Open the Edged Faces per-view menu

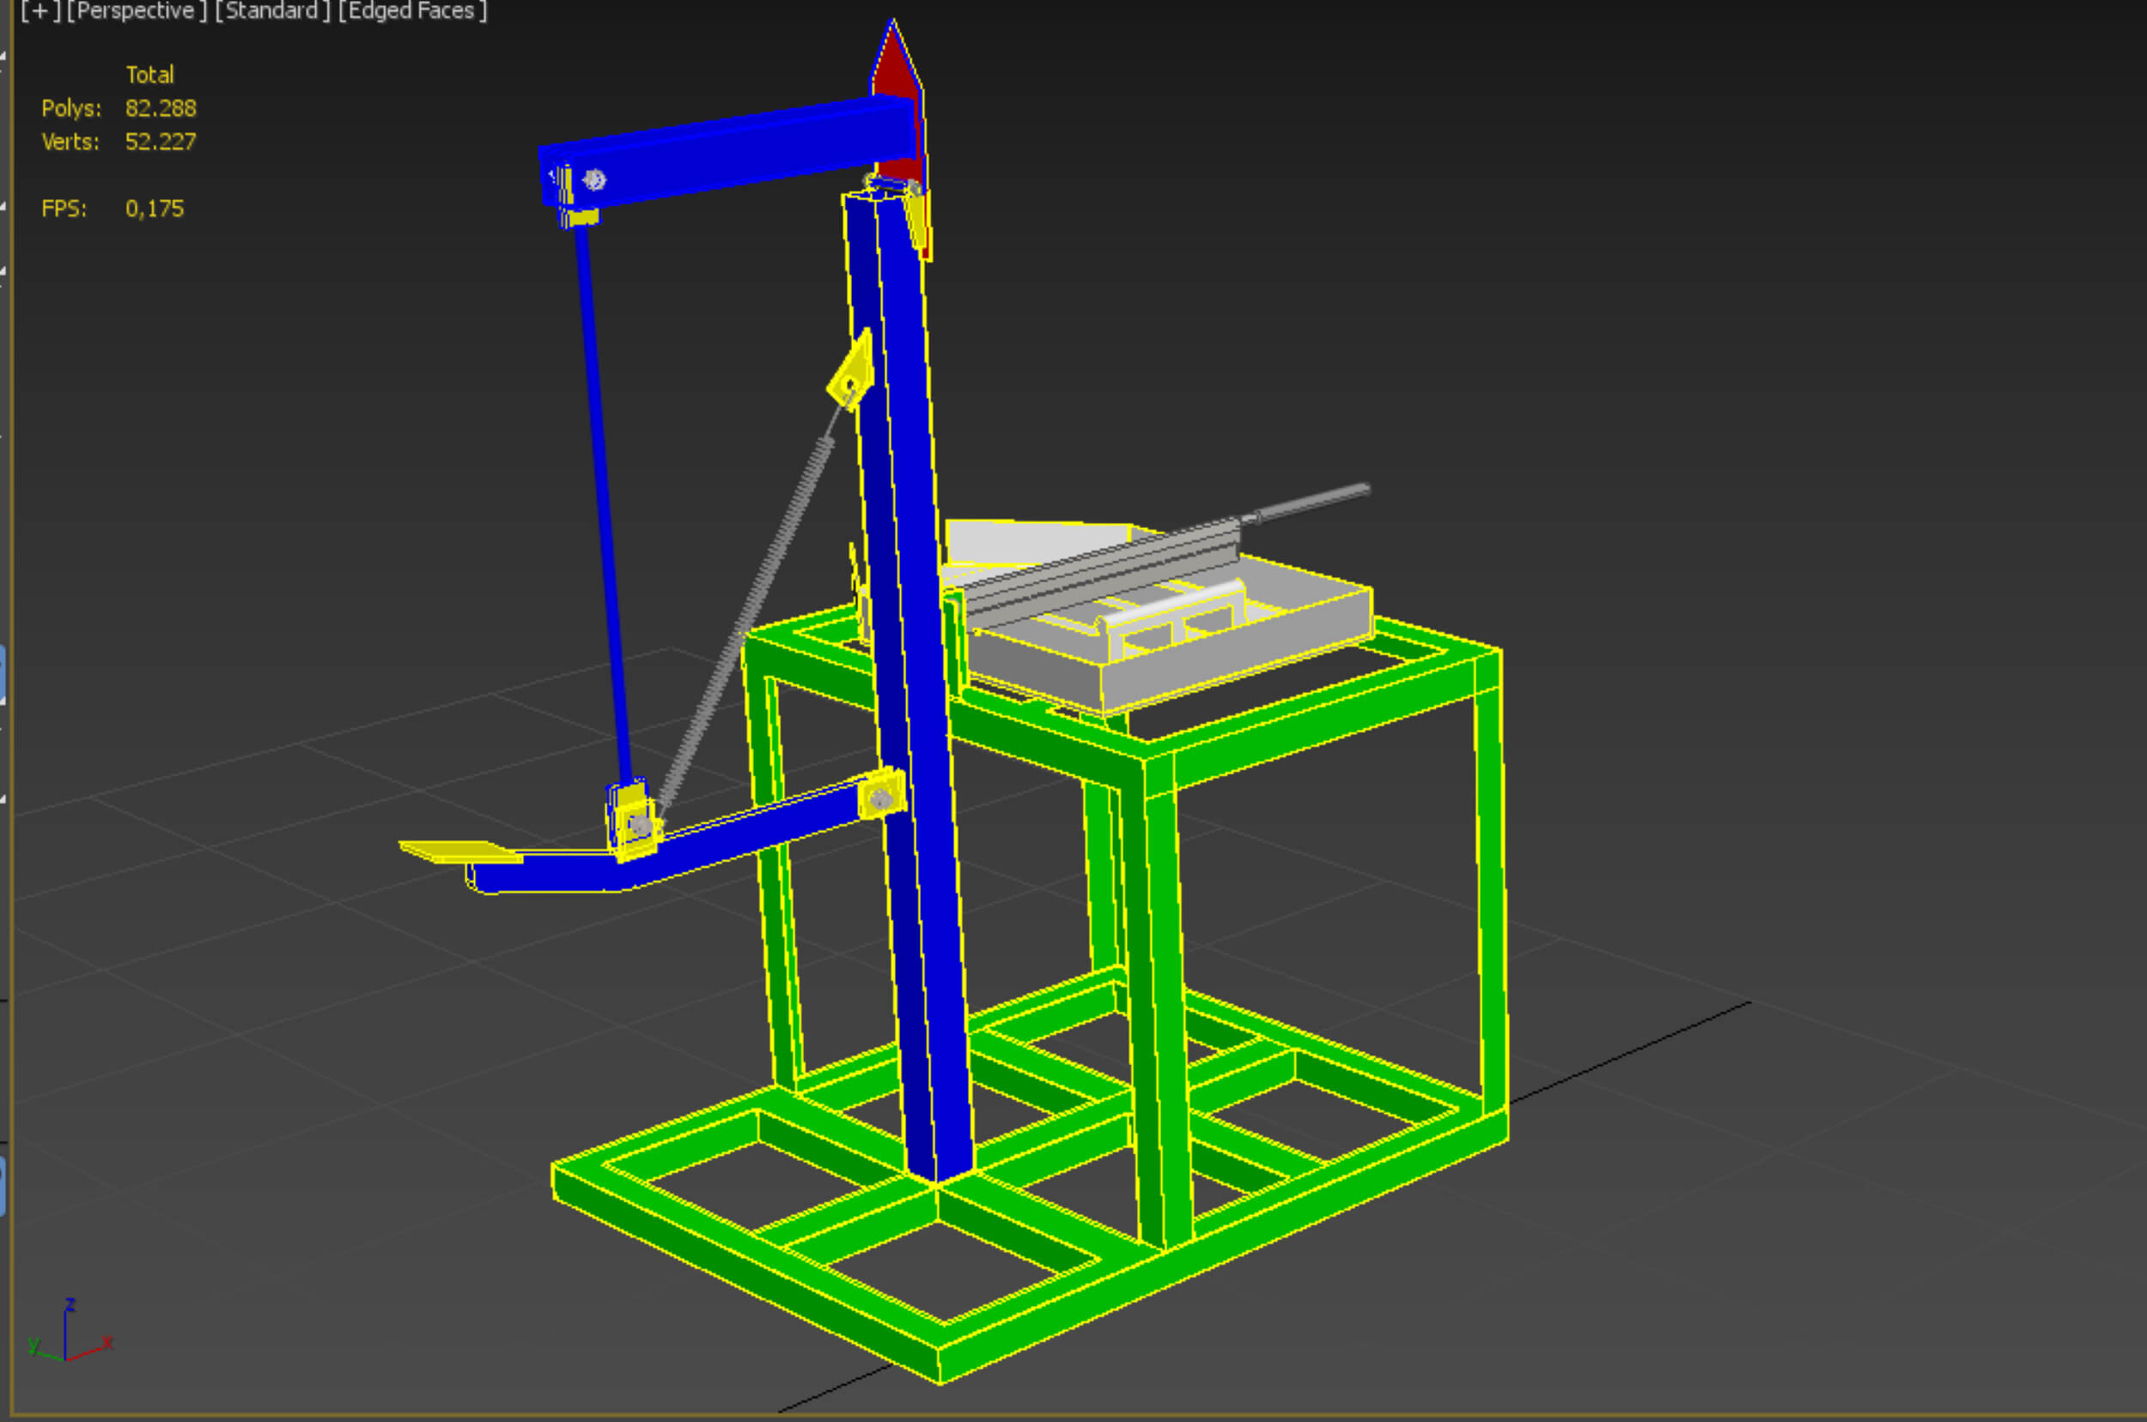point(413,11)
